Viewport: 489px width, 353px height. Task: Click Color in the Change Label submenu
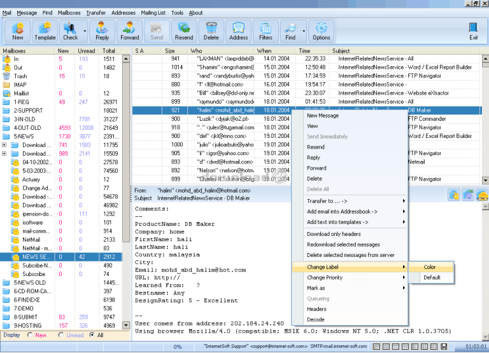[x=430, y=267]
